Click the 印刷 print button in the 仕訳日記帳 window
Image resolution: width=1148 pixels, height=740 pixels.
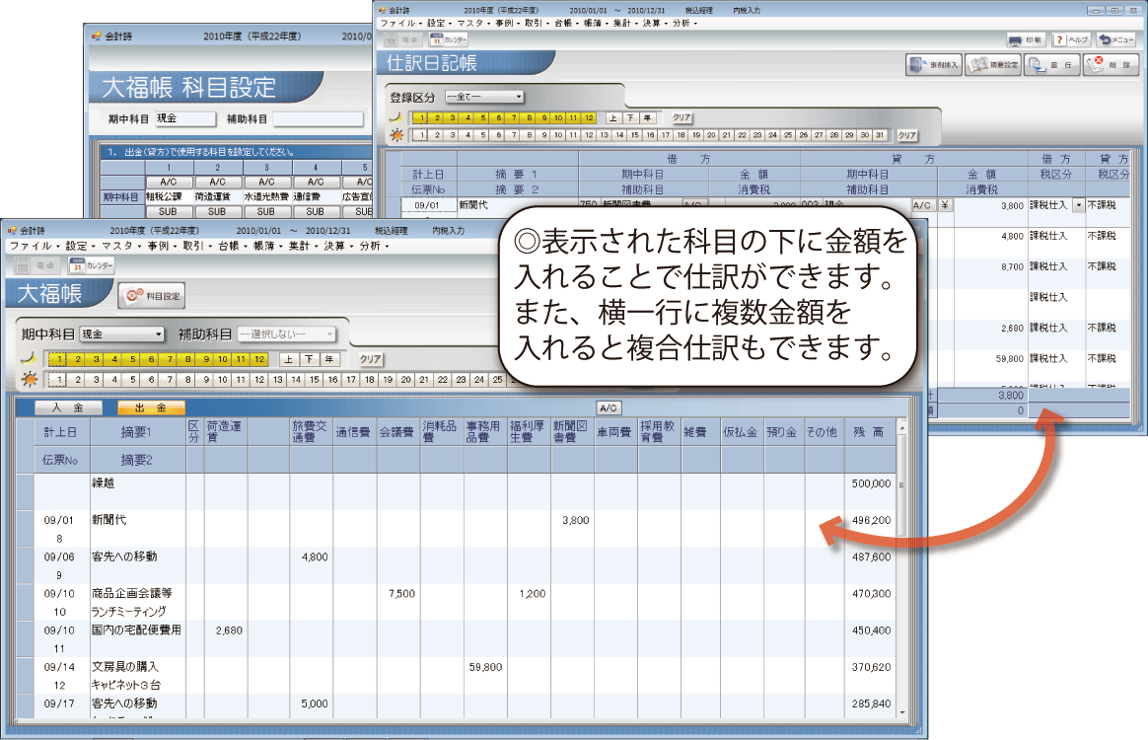pos(1026,40)
